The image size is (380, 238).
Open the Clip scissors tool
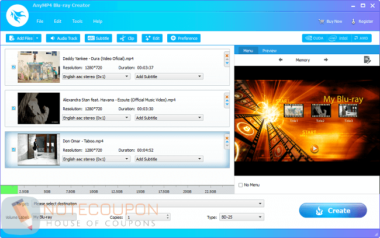coord(127,38)
